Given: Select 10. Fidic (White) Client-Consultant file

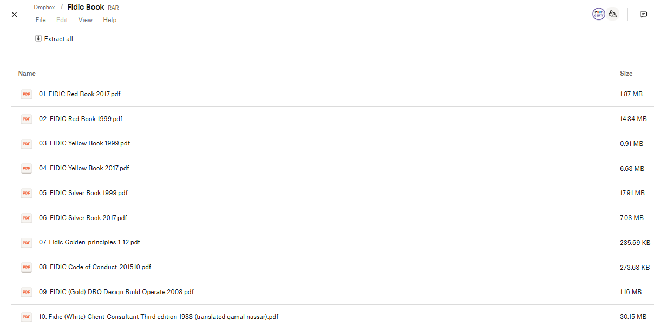Looking at the screenshot, I should (159, 317).
